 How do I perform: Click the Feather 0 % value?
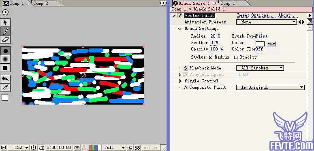pyautogui.click(x=214, y=42)
